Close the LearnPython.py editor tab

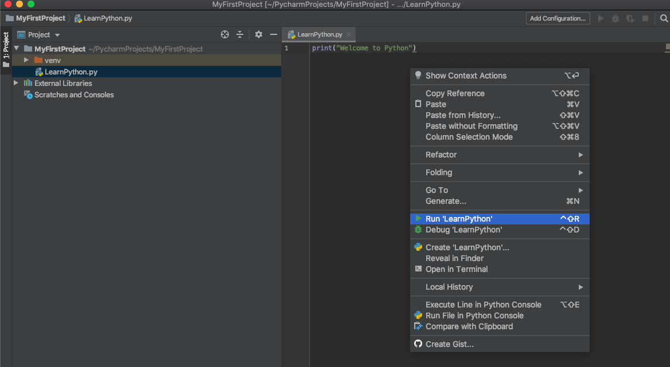click(349, 34)
